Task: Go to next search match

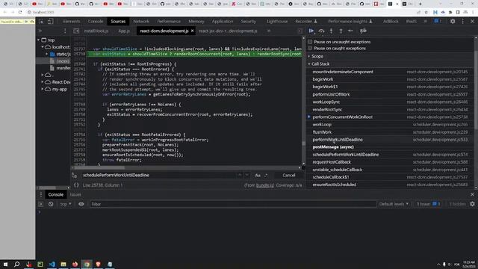Action: click(x=247, y=176)
